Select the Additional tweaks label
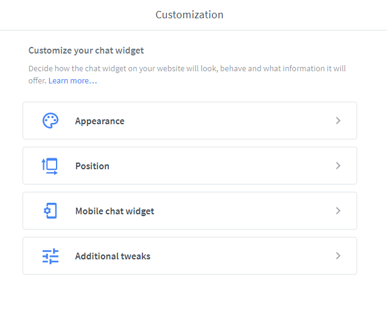387x330 pixels. pos(113,256)
